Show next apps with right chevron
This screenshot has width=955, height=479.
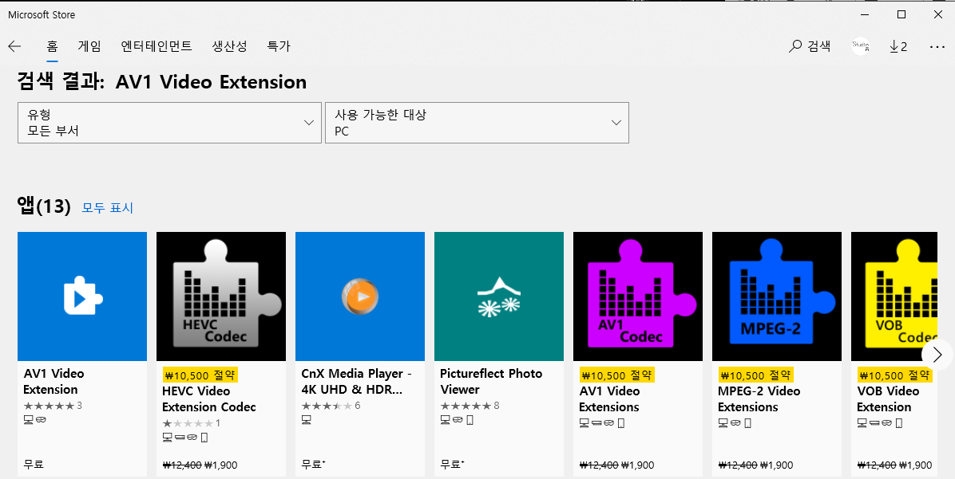pos(937,355)
